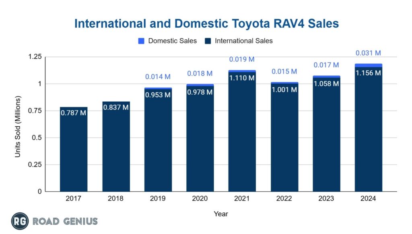Click the 2017 international sales bar
This screenshot has width=412, height=234.
pos(74,153)
